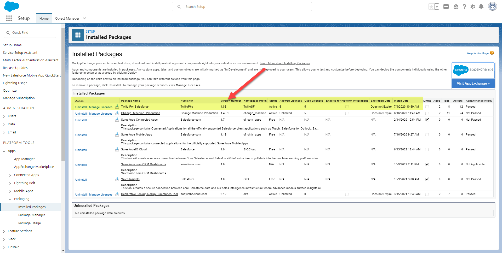This screenshot has height=253, width=502.
Task: Toggle Limits checkbox for Sales Insights
Action: click(427, 179)
